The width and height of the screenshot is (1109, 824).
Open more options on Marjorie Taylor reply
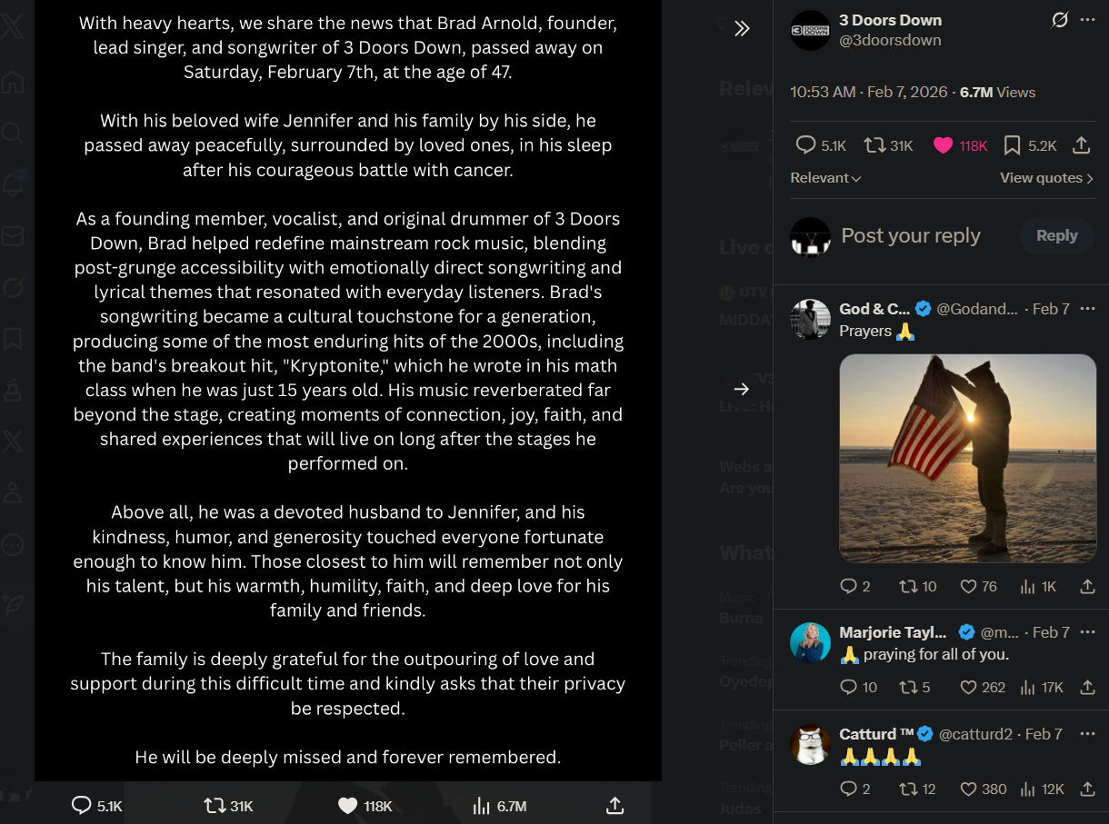1088,632
